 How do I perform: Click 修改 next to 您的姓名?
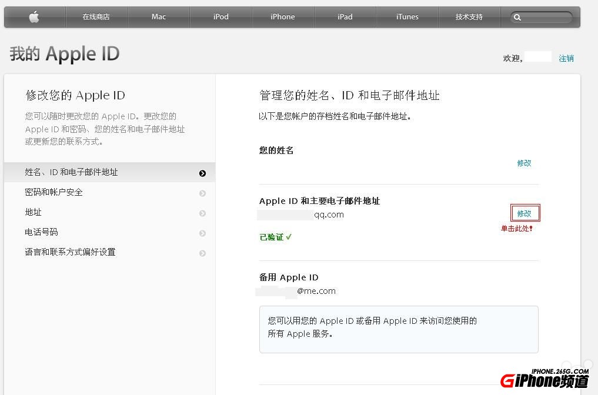coord(523,163)
